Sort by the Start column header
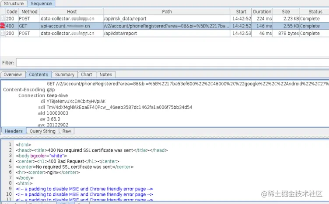This screenshot has height=204, width=329. click(241, 11)
